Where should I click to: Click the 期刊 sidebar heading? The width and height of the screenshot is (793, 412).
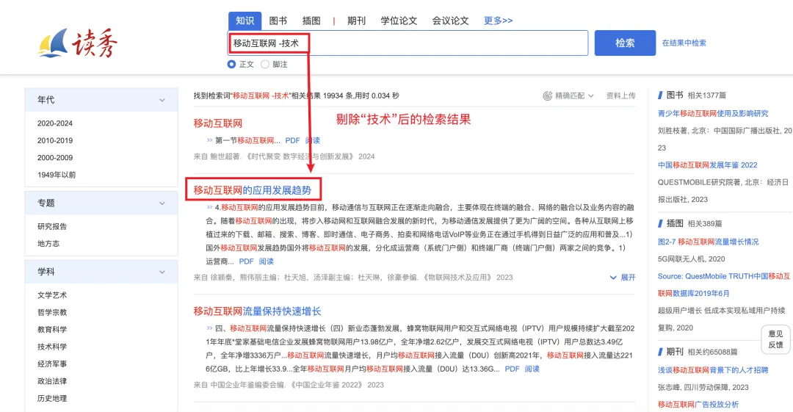[675, 352]
